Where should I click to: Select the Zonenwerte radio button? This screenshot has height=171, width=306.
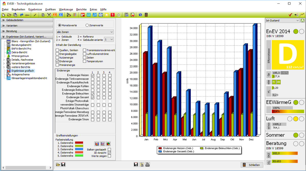tap(87, 25)
